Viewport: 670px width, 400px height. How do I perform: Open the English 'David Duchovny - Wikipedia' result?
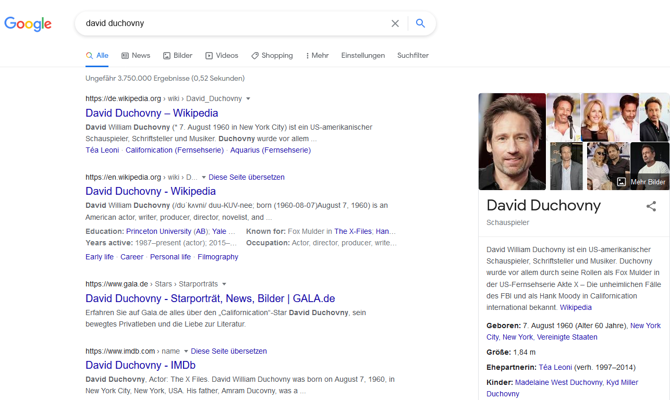click(151, 191)
